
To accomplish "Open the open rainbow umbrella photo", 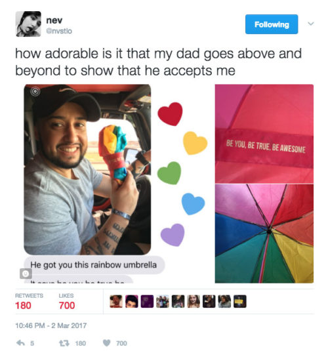I will pyautogui.click(x=264, y=234).
